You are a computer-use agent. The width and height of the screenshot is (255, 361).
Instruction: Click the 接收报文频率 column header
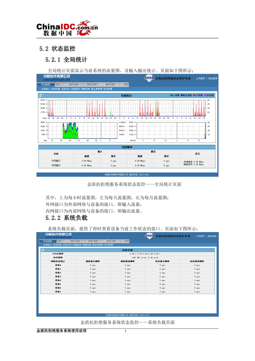93,261
